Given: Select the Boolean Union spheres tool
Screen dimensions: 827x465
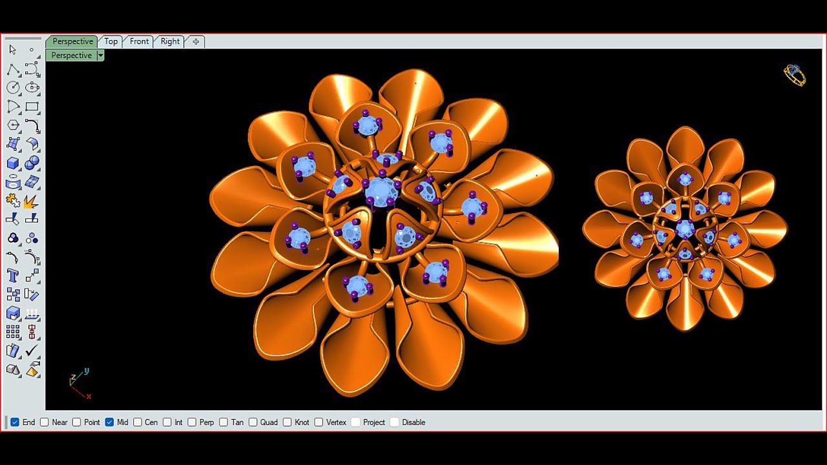Looking at the screenshot, I should (x=32, y=163).
